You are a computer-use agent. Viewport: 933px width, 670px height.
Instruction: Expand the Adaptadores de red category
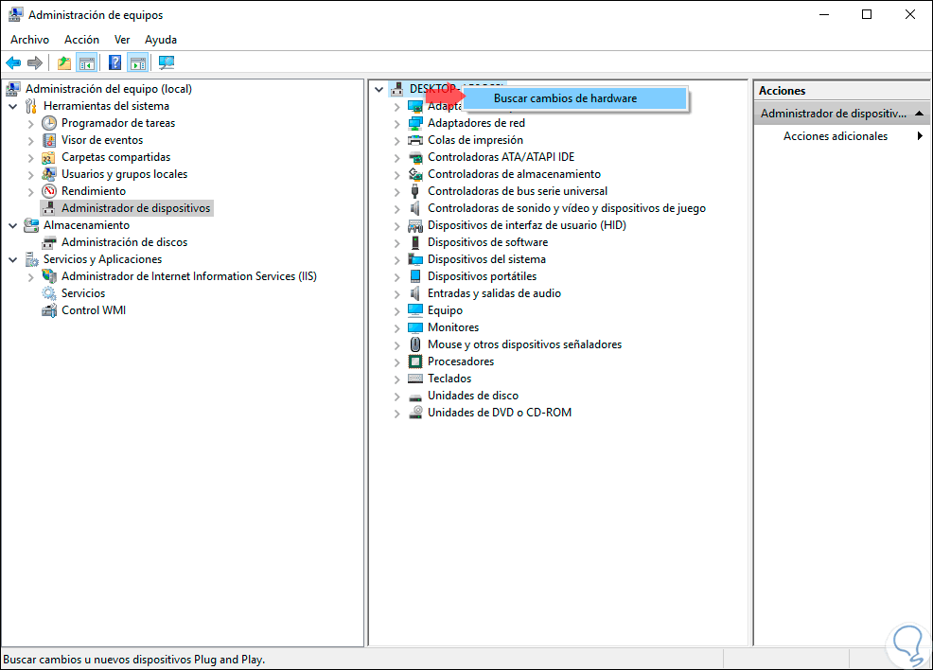point(396,124)
